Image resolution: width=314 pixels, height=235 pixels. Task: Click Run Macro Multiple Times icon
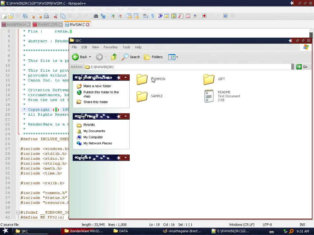pos(225,16)
